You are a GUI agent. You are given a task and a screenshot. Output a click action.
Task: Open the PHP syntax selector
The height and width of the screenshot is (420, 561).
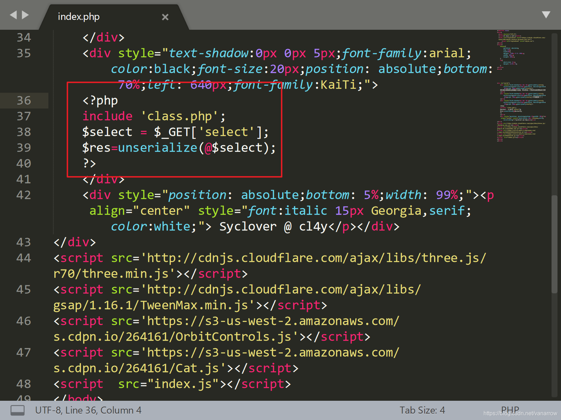point(510,409)
